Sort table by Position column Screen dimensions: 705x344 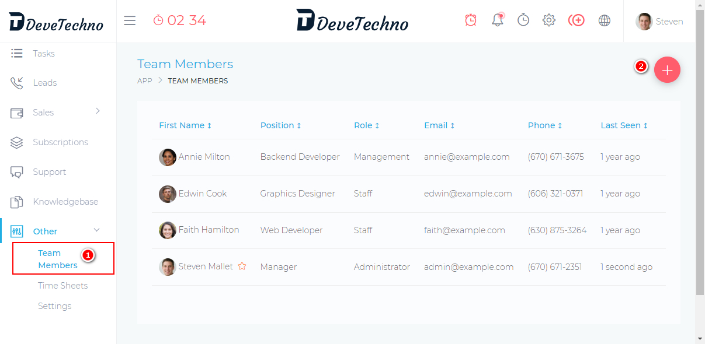tap(281, 125)
